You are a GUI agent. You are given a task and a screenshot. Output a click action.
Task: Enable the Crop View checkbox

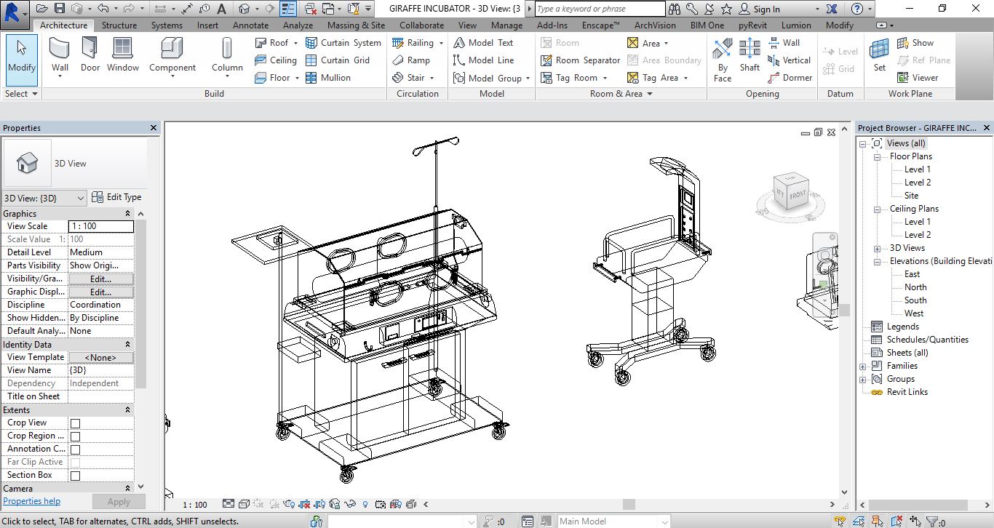75,423
